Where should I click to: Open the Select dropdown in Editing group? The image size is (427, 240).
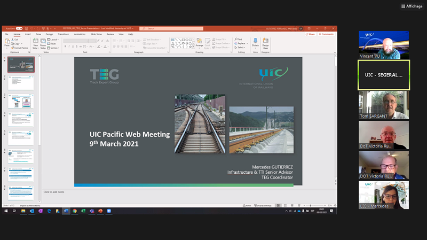240,48
